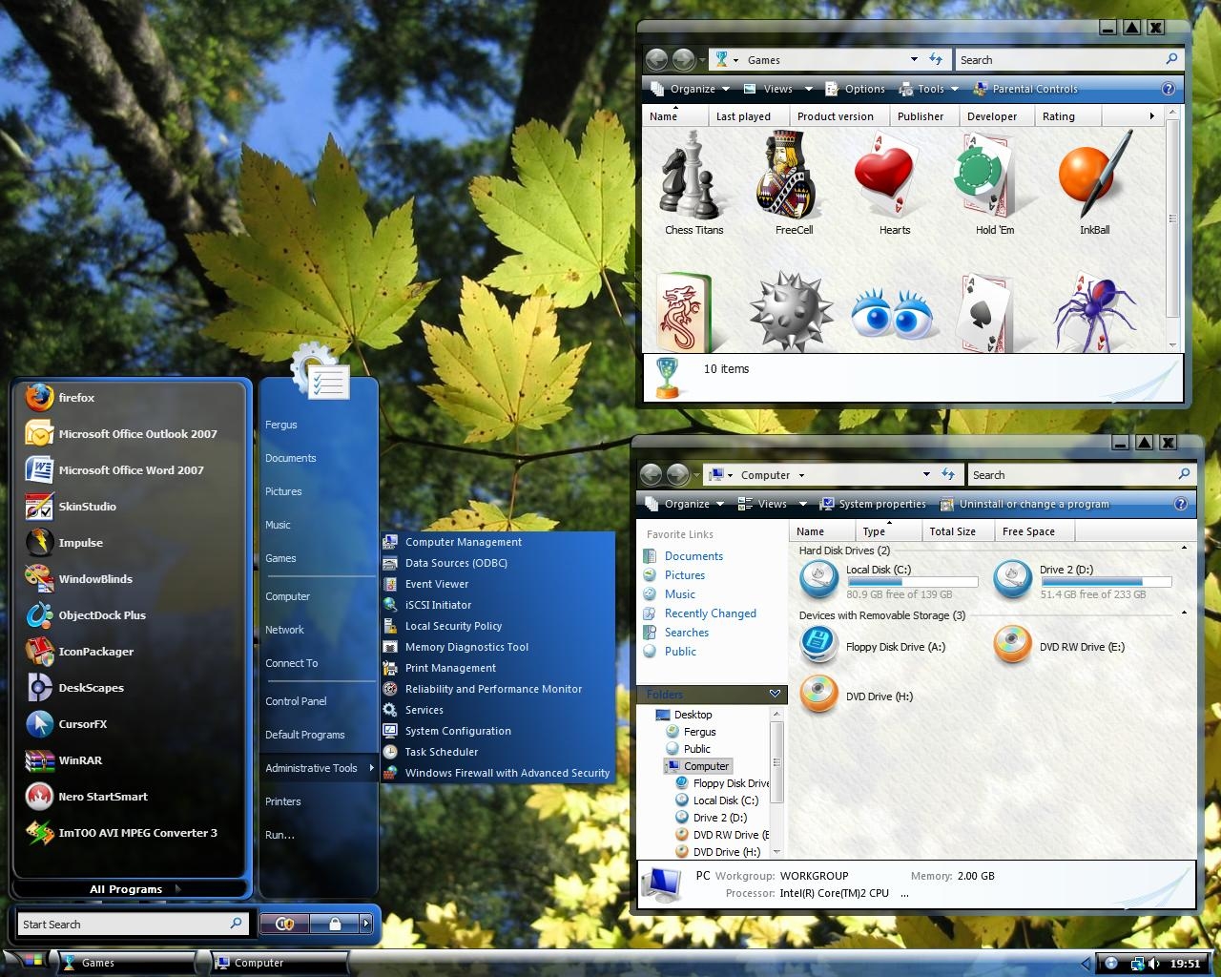Open the Purble Place blue eyes icon

pos(892,314)
